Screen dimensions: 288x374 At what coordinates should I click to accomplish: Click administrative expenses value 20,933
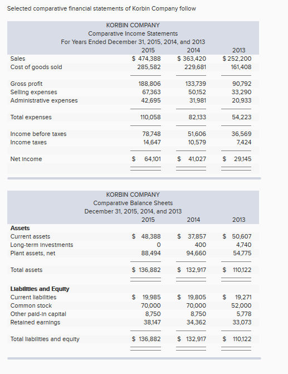point(242,100)
